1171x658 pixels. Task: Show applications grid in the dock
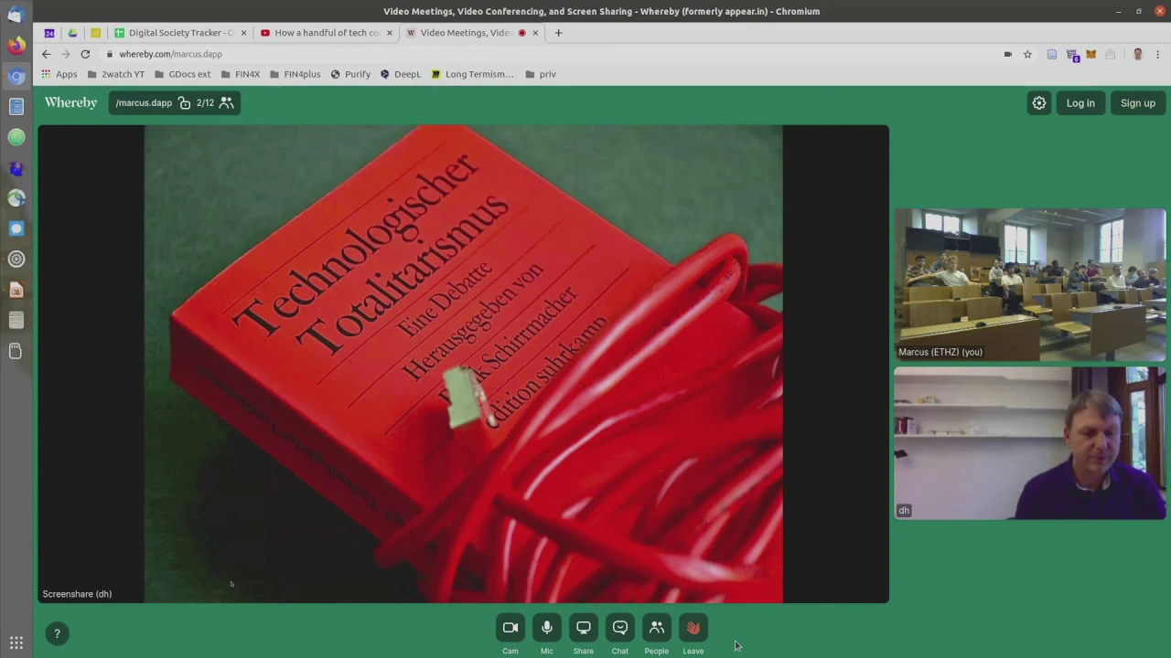tap(16, 643)
